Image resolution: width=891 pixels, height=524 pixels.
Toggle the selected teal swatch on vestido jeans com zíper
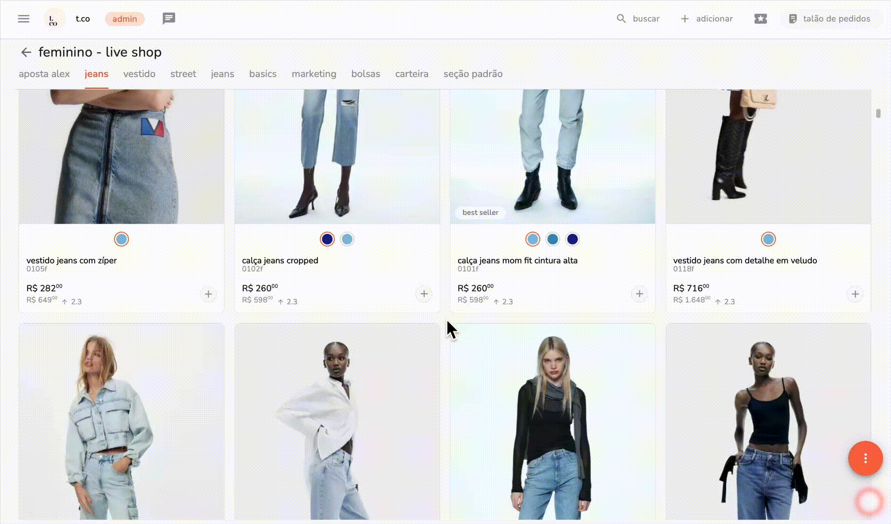pos(121,239)
